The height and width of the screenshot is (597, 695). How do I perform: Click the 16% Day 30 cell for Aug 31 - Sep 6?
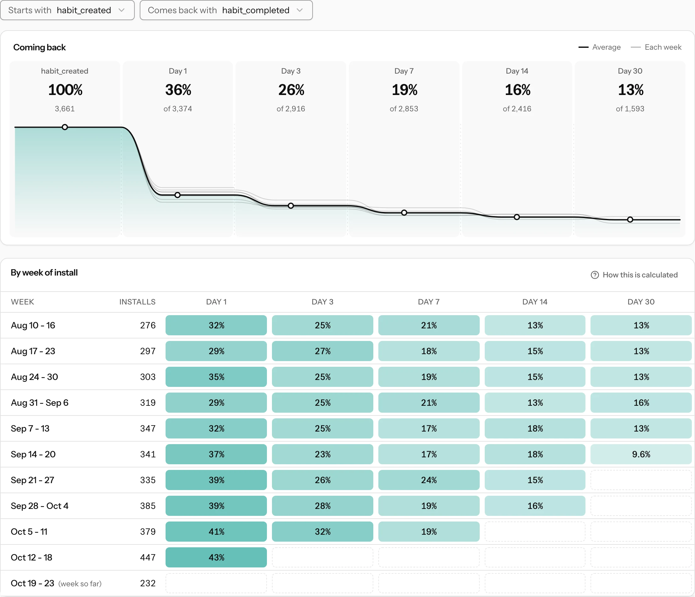click(x=641, y=403)
